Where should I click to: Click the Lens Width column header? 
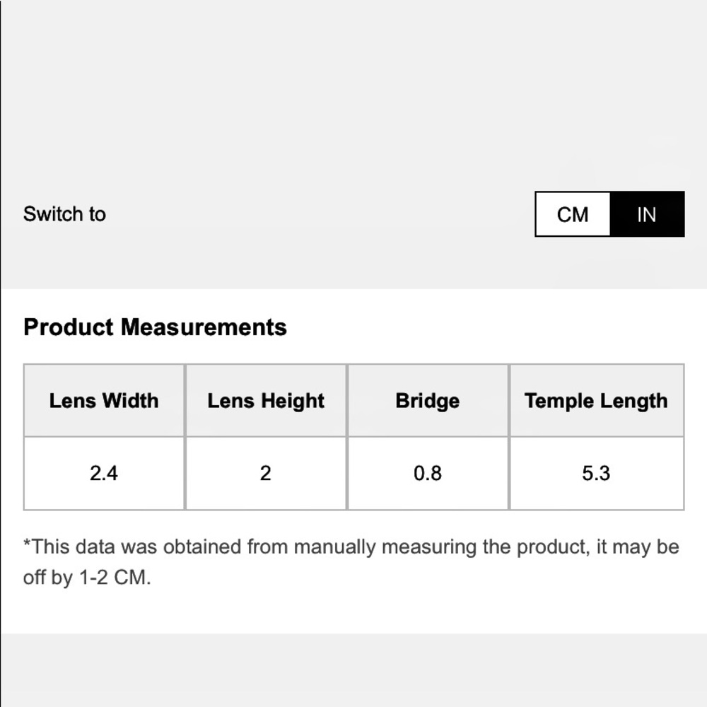[x=104, y=401]
